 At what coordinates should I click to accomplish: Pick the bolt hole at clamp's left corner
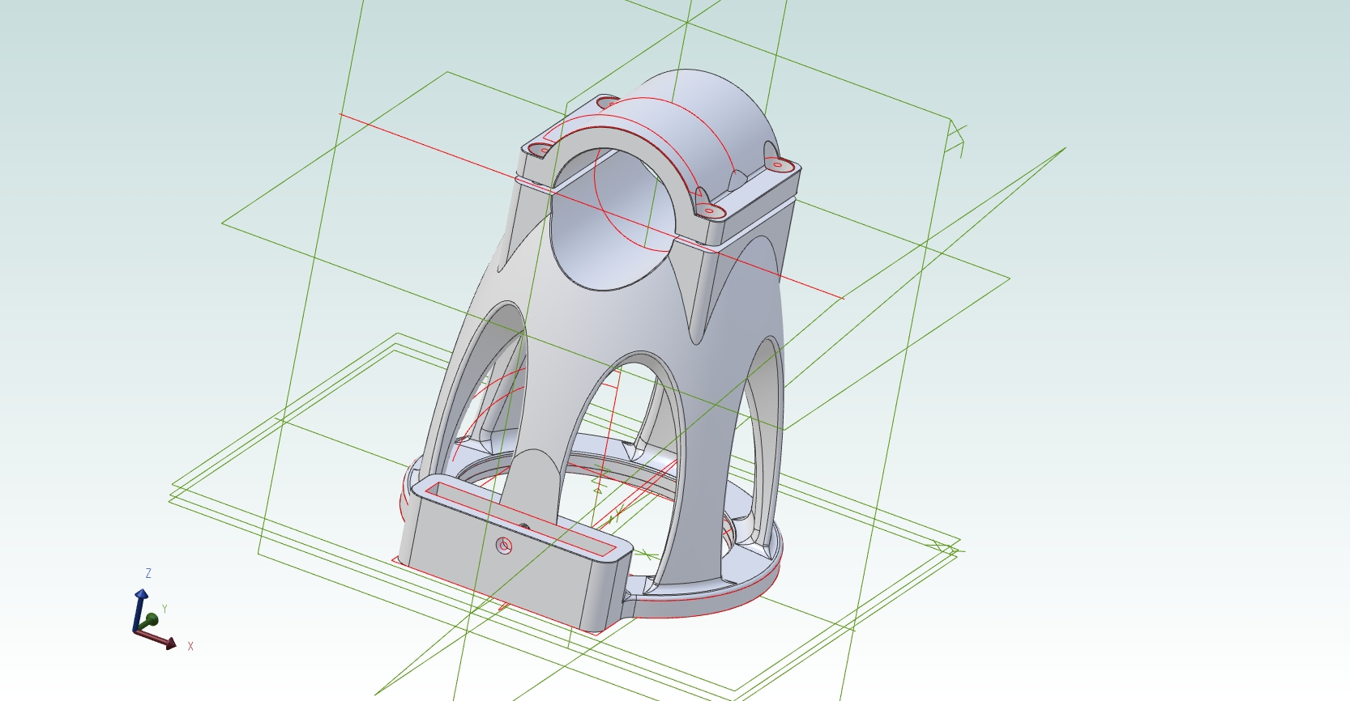[540, 150]
